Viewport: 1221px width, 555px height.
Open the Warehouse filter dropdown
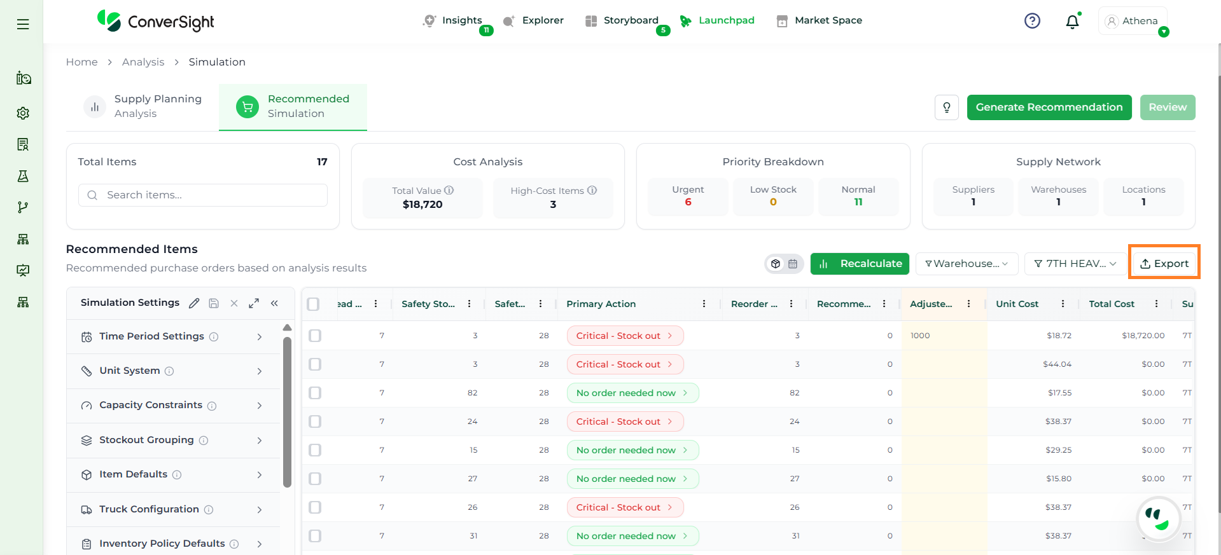(x=966, y=264)
